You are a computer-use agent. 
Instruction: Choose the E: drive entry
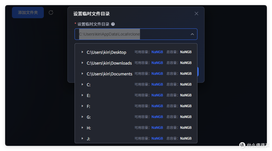point(88,96)
